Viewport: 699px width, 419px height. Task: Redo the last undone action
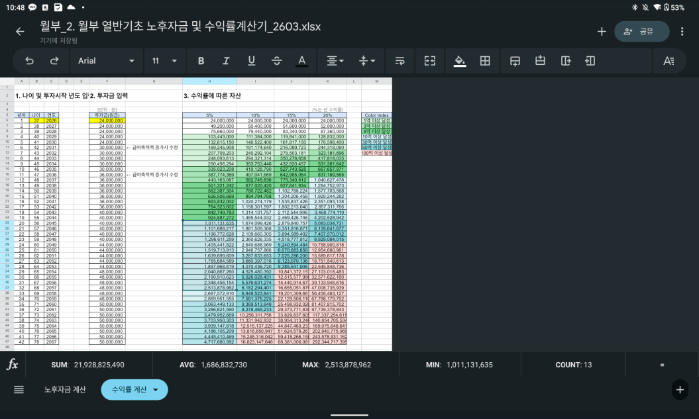click(x=54, y=61)
